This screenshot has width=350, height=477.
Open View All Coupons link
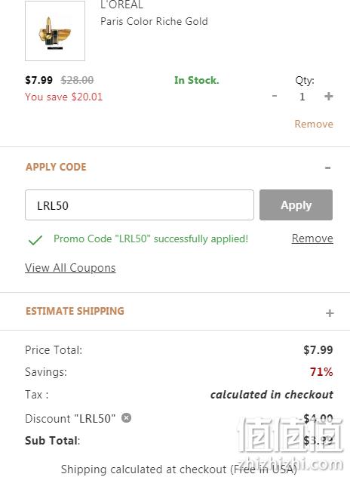(70, 268)
